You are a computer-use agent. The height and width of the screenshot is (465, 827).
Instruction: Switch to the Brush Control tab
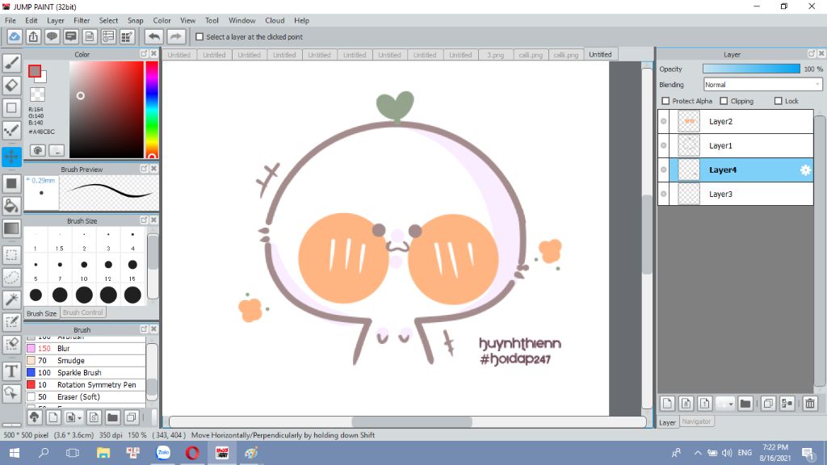pos(83,312)
